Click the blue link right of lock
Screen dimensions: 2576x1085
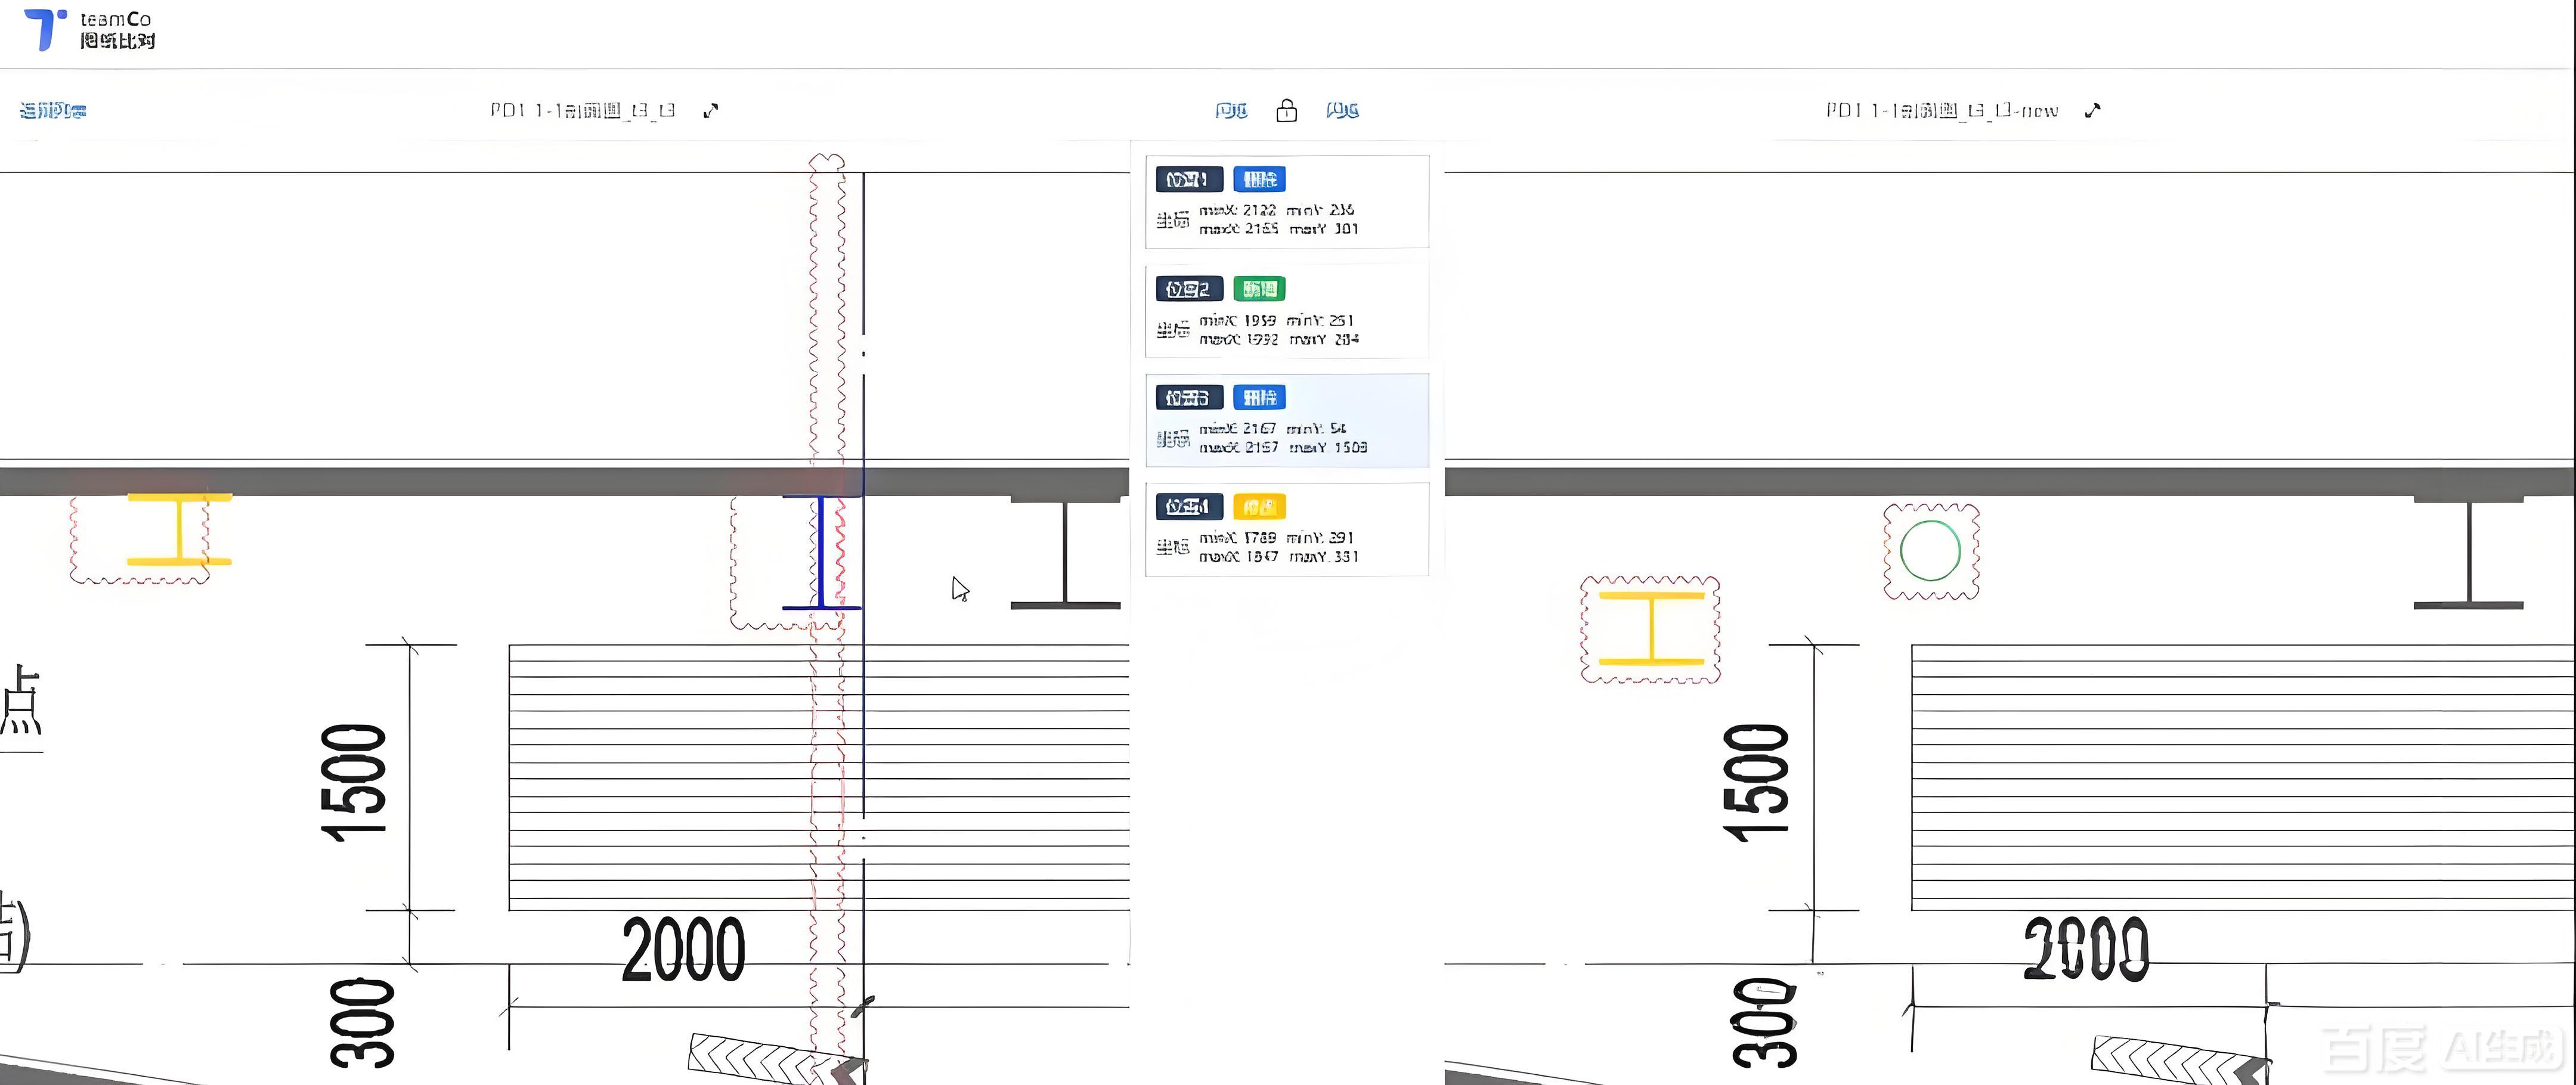coord(1342,111)
